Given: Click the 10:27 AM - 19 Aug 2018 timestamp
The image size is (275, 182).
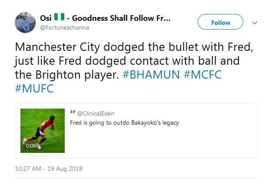Looking at the screenshot, I should (48, 169).
